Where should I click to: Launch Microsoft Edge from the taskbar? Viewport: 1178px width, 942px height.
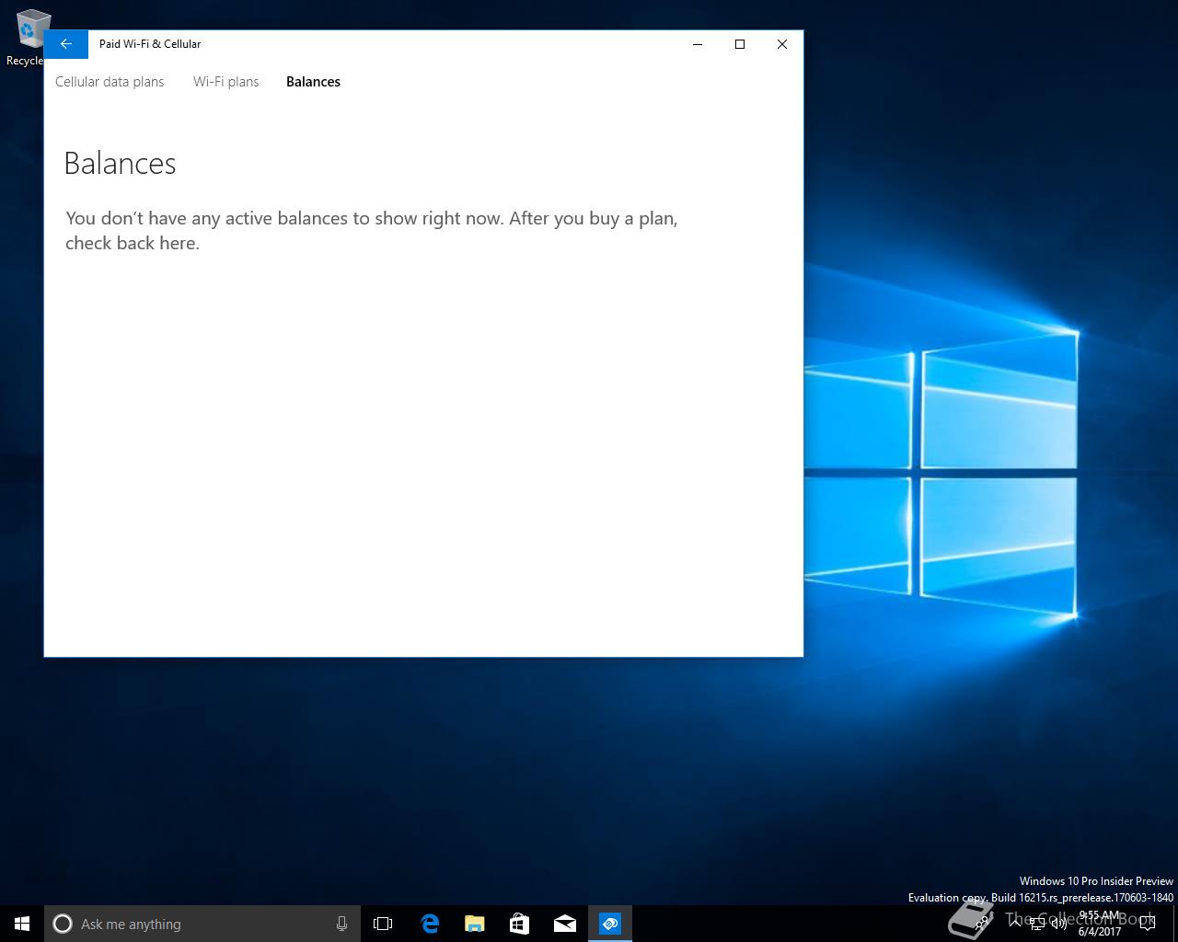(x=429, y=924)
